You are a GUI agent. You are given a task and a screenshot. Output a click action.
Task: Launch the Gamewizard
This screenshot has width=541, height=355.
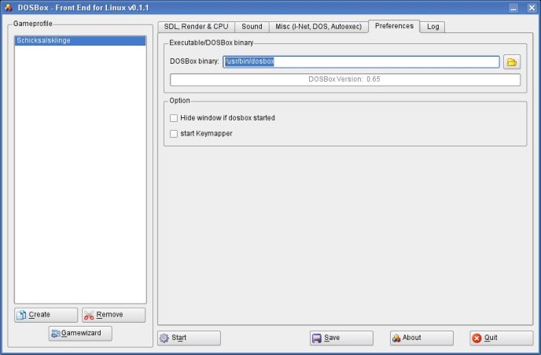80,333
